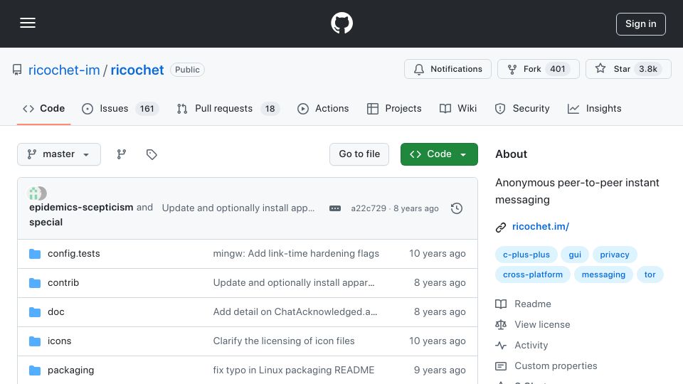Expand the green Code dropdown button
The width and height of the screenshot is (683, 384).
pyautogui.click(x=439, y=154)
